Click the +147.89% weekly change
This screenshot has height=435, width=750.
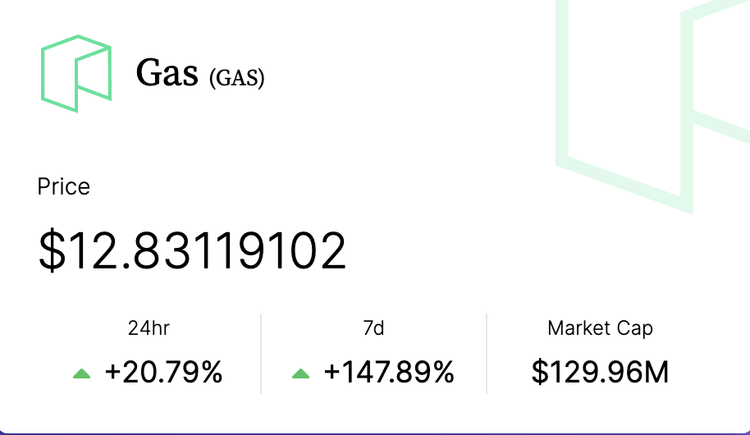coord(389,373)
